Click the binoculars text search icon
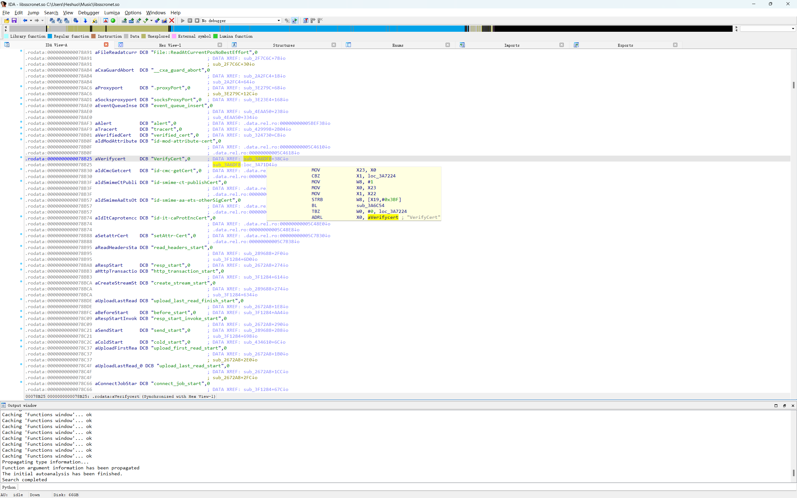The width and height of the screenshot is (797, 498). coord(59,21)
